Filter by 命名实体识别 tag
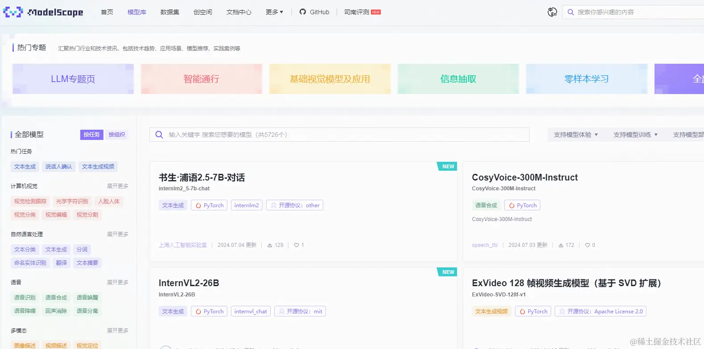Screen dimensions: 704x349 [x=30, y=263]
